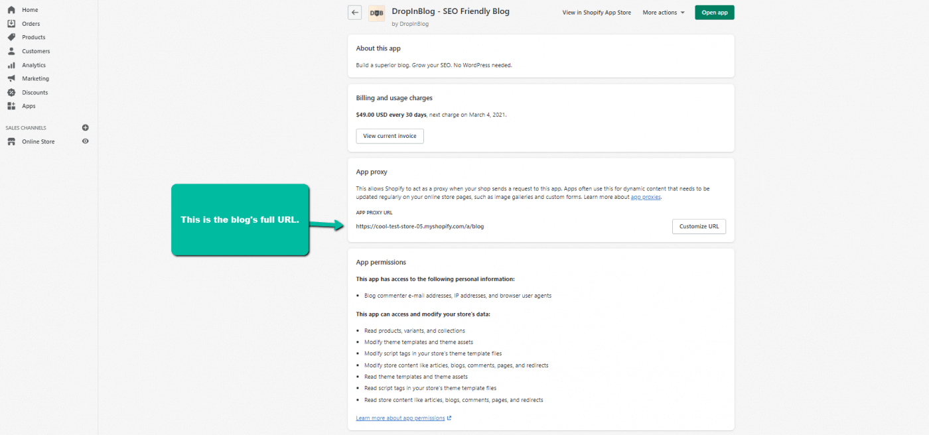Click the Analytics bar chart icon
The height and width of the screenshot is (435, 929).
(x=11, y=65)
